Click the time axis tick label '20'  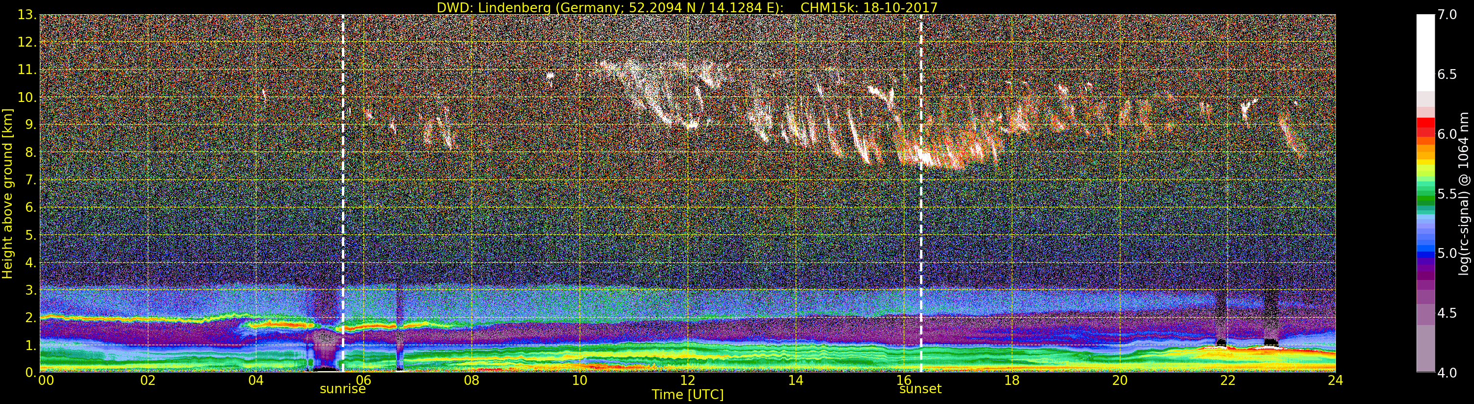coord(1120,380)
